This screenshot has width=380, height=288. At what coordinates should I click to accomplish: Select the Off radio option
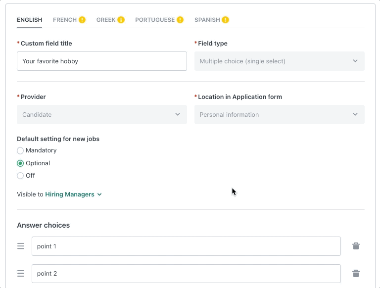click(20, 176)
